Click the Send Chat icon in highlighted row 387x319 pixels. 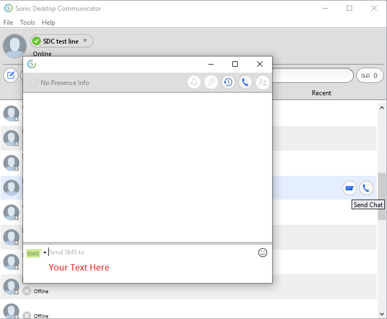click(349, 188)
